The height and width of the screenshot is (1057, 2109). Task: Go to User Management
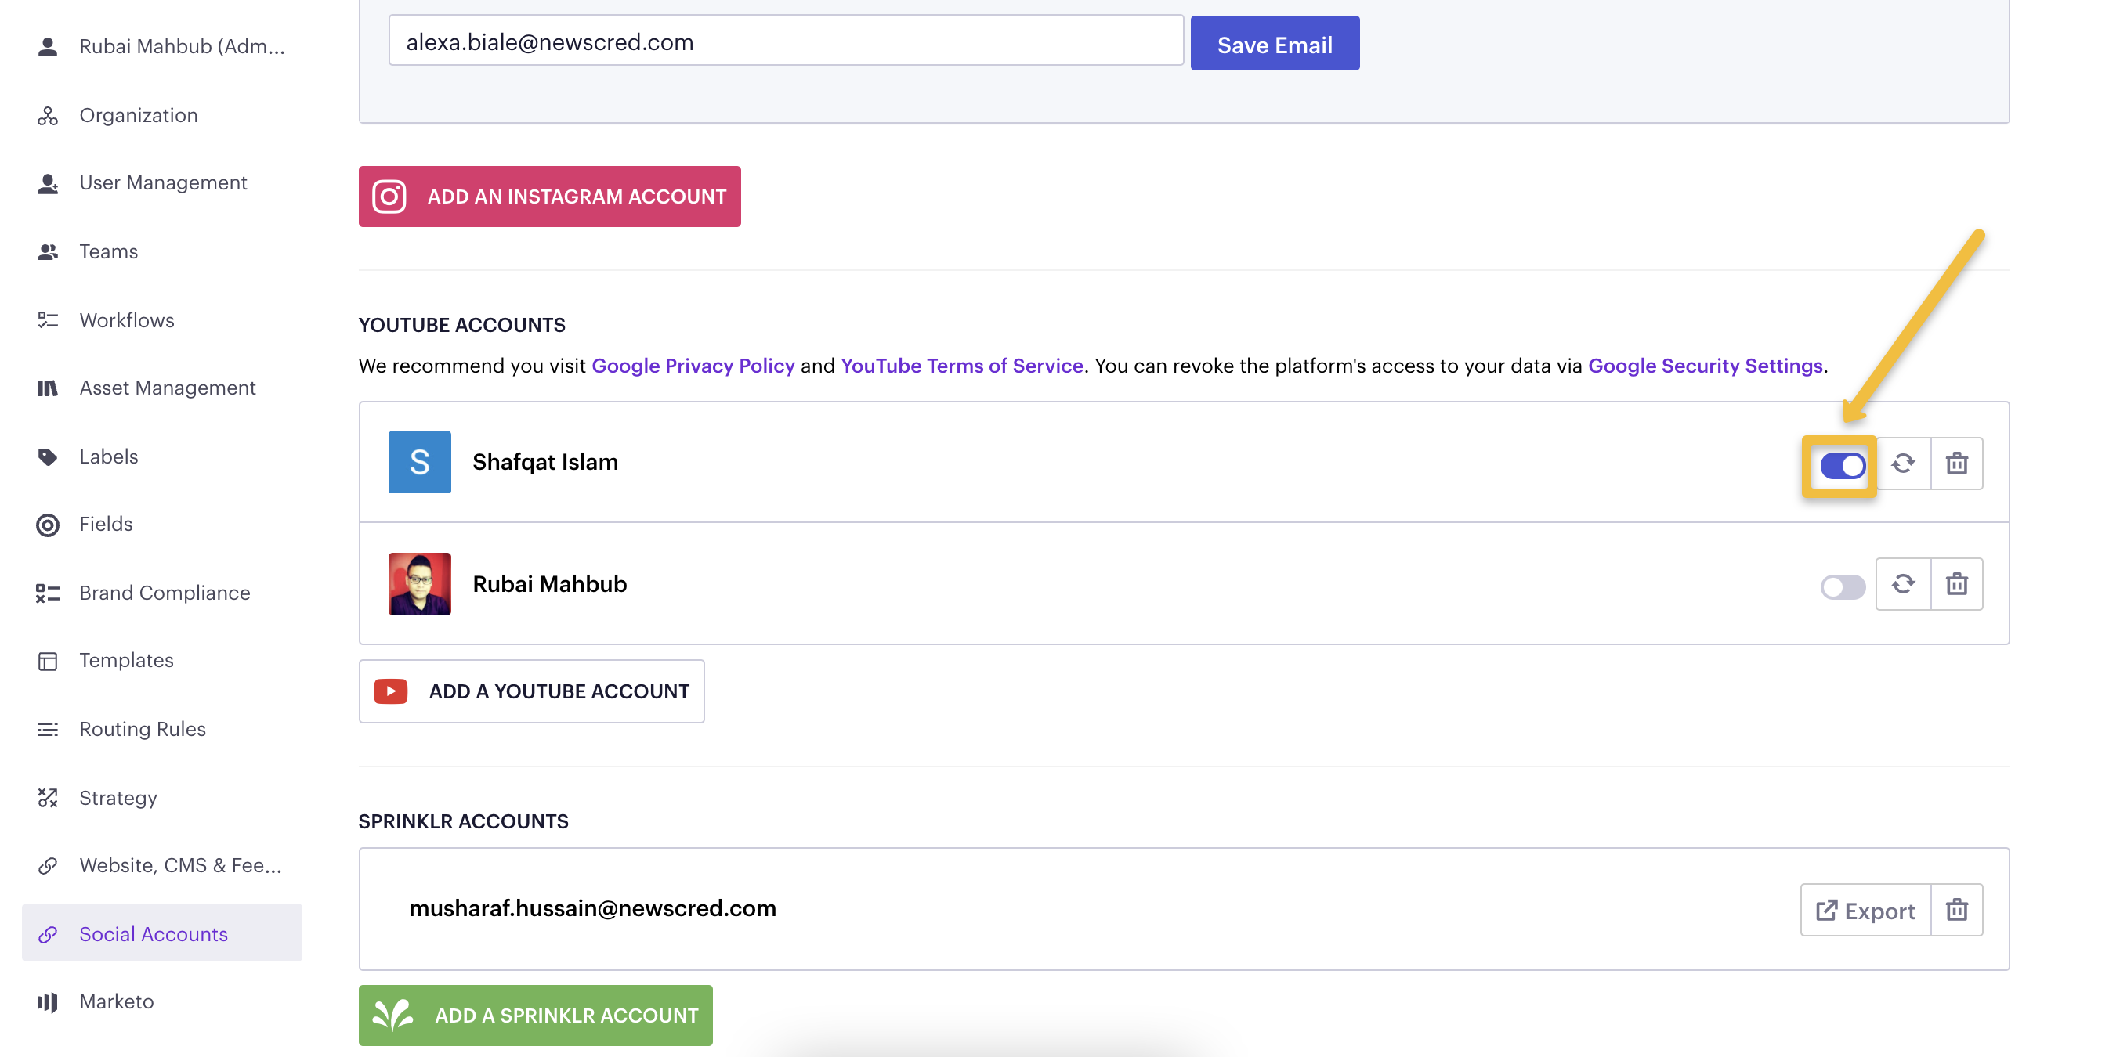pos(162,183)
